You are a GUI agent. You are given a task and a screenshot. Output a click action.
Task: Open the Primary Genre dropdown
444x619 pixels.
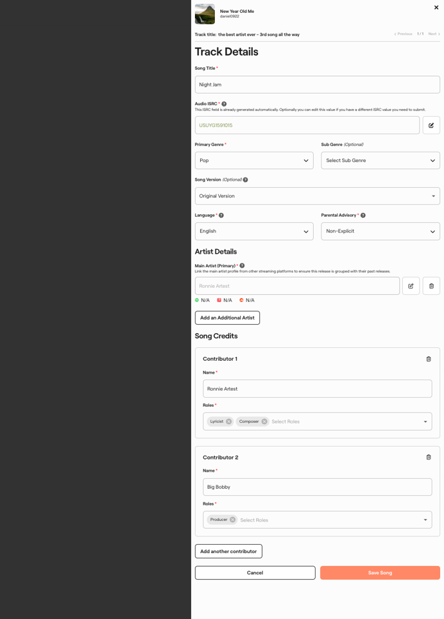point(254,161)
